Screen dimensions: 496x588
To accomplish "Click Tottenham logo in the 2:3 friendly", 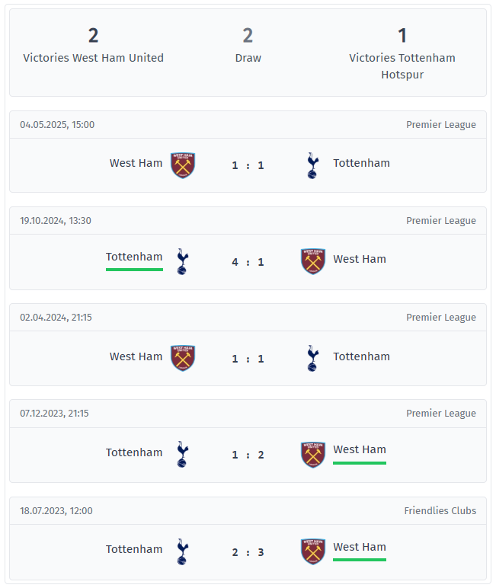I will pos(183,551).
